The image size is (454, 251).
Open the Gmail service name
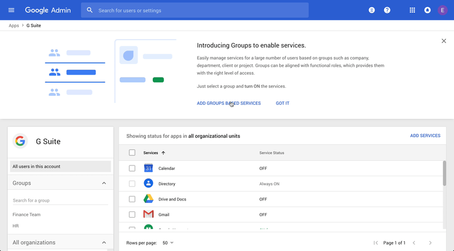(164, 215)
